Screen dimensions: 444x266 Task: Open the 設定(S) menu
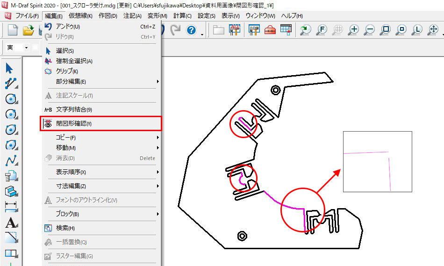coord(207,16)
